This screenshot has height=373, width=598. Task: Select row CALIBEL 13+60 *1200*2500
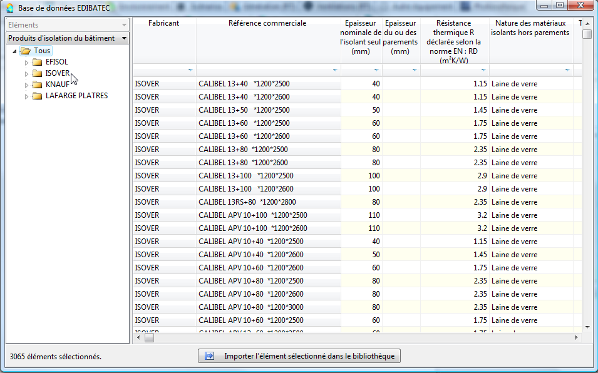point(358,123)
